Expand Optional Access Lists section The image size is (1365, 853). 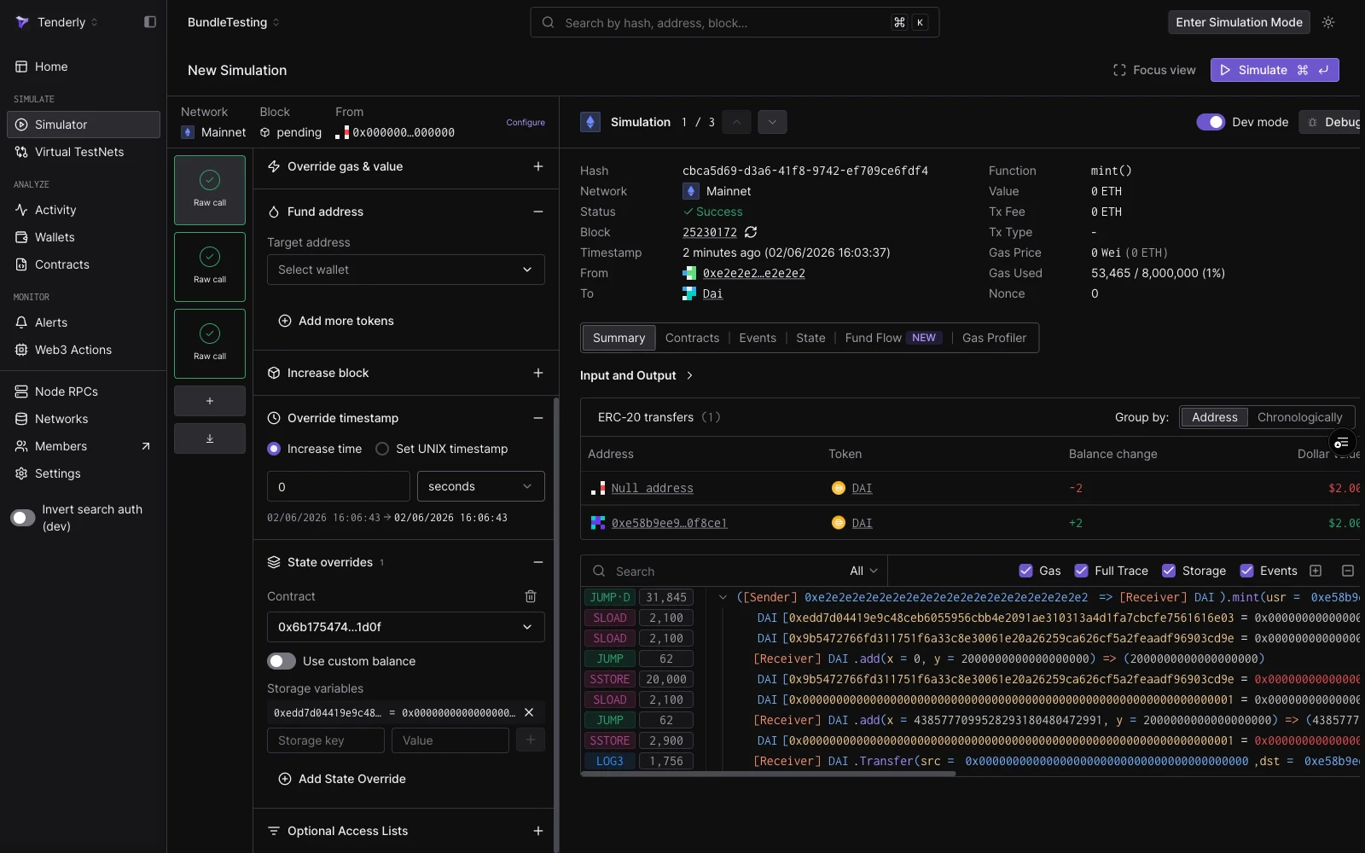538,831
